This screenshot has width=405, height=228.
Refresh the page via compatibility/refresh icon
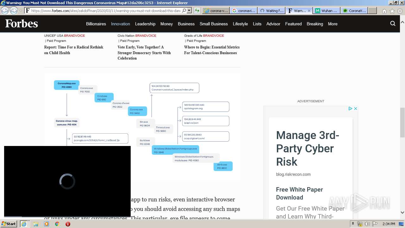tap(197, 10)
